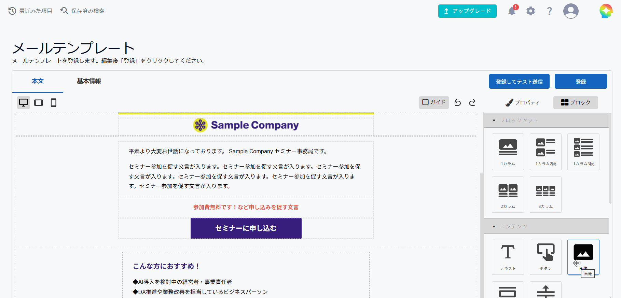Click the ◆AI導入を検討中の経営者 line
The width and height of the screenshot is (621, 298).
point(182,282)
